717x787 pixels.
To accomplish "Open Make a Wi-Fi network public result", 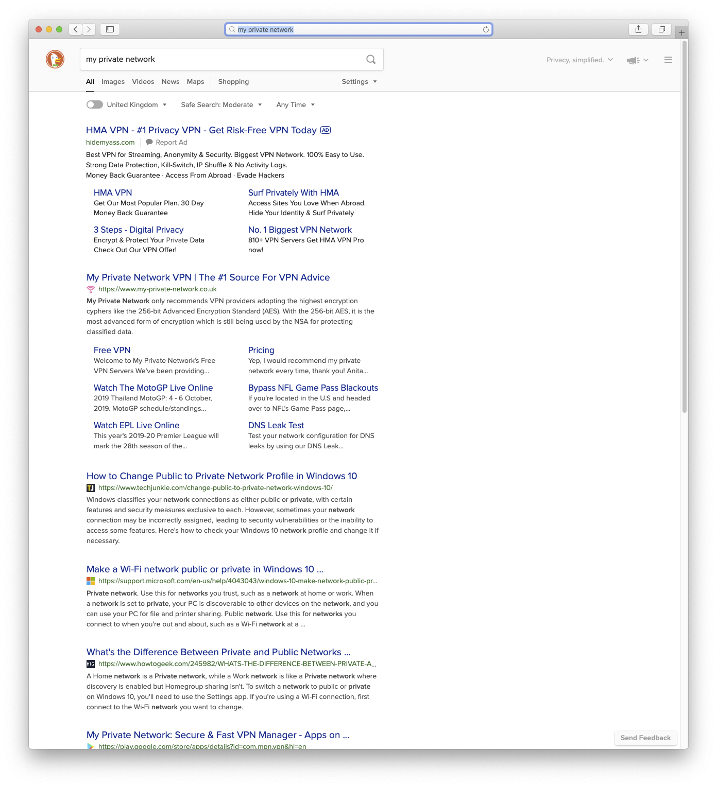I will tap(205, 569).
